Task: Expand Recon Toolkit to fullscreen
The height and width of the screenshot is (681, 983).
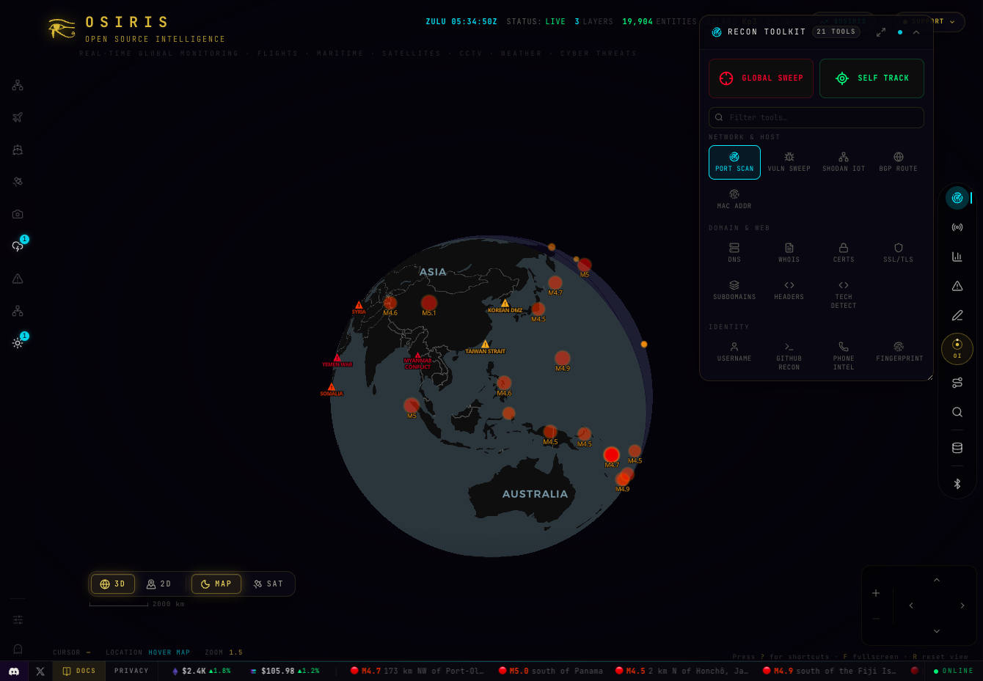Action: pyautogui.click(x=881, y=32)
